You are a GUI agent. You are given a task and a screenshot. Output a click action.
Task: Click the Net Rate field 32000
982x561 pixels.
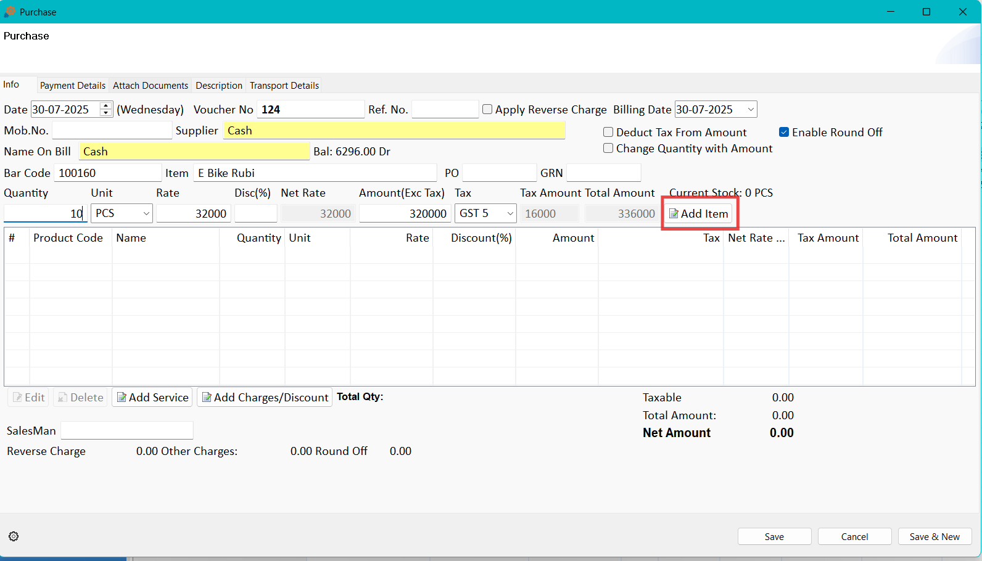(x=318, y=213)
